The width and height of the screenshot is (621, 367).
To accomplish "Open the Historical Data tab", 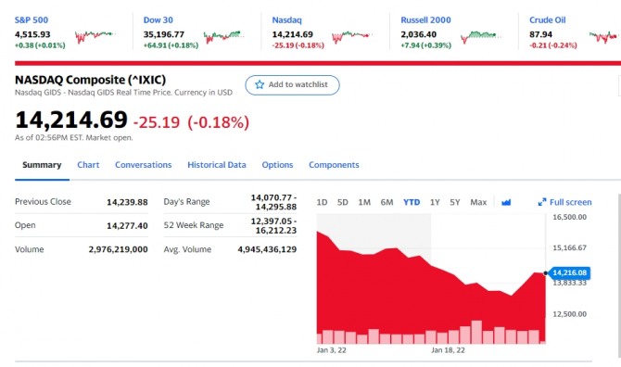I will coord(217,165).
